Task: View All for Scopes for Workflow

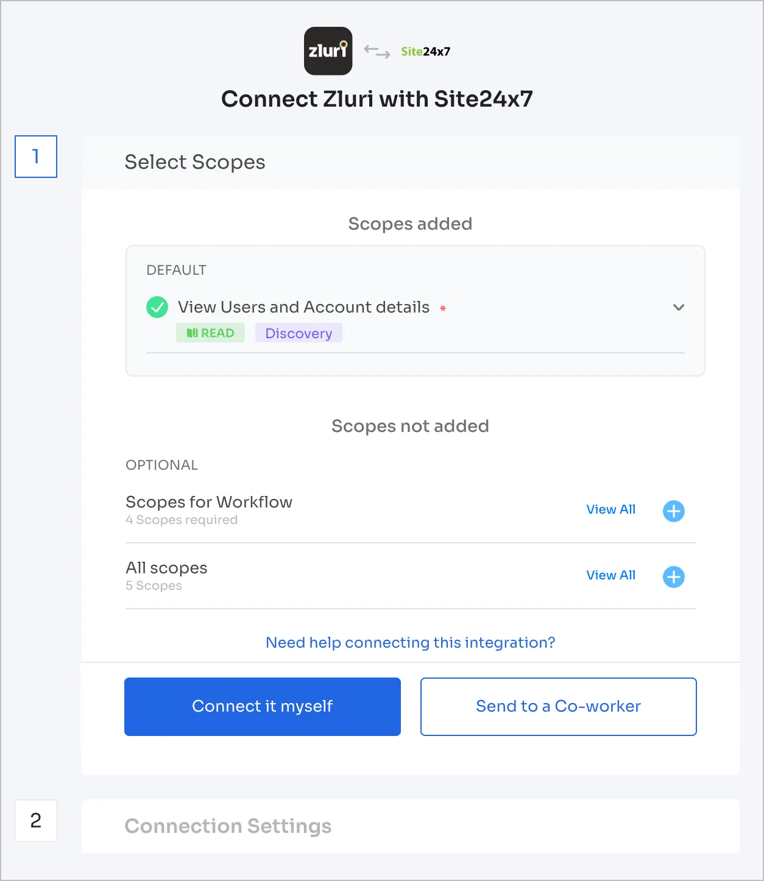Action: coord(610,509)
